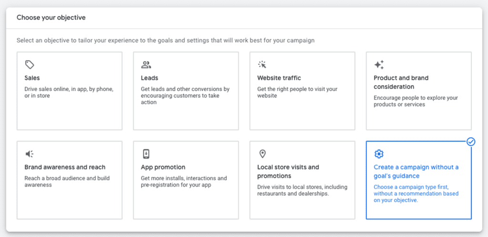The height and width of the screenshot is (237, 488).
Task: Pick Local store visits and promotions title
Action: (x=288, y=172)
